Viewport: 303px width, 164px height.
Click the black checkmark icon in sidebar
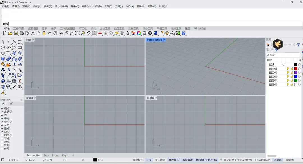(14, 87)
